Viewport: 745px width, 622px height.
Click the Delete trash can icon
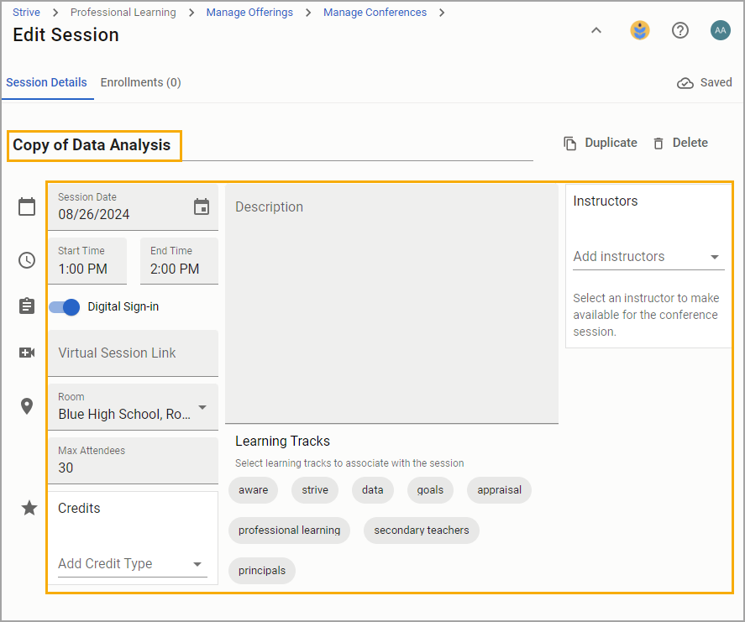coord(658,143)
